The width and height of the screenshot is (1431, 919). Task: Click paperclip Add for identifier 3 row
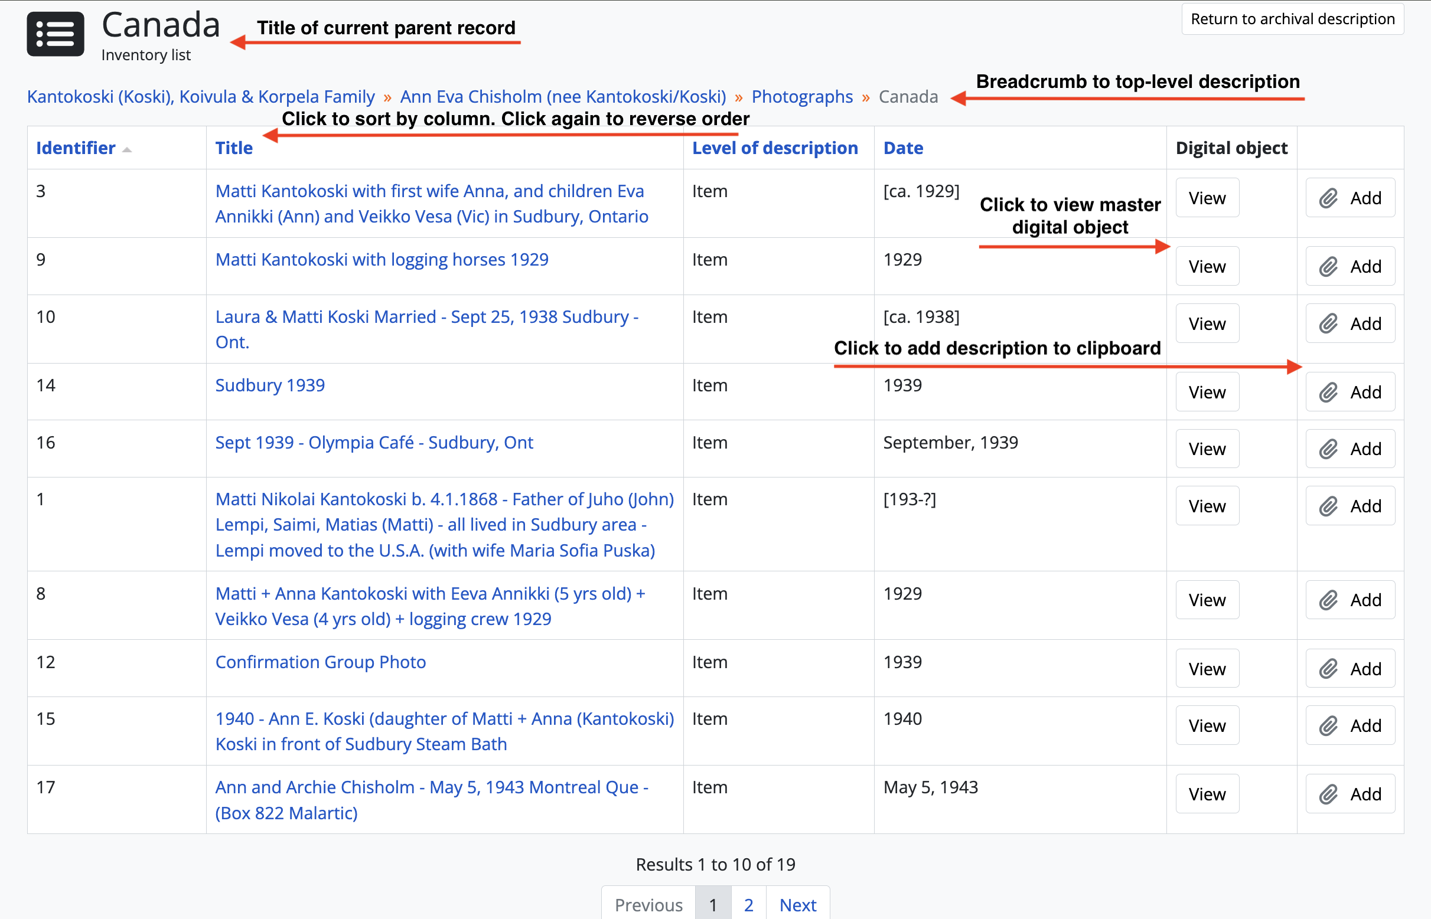click(1350, 198)
